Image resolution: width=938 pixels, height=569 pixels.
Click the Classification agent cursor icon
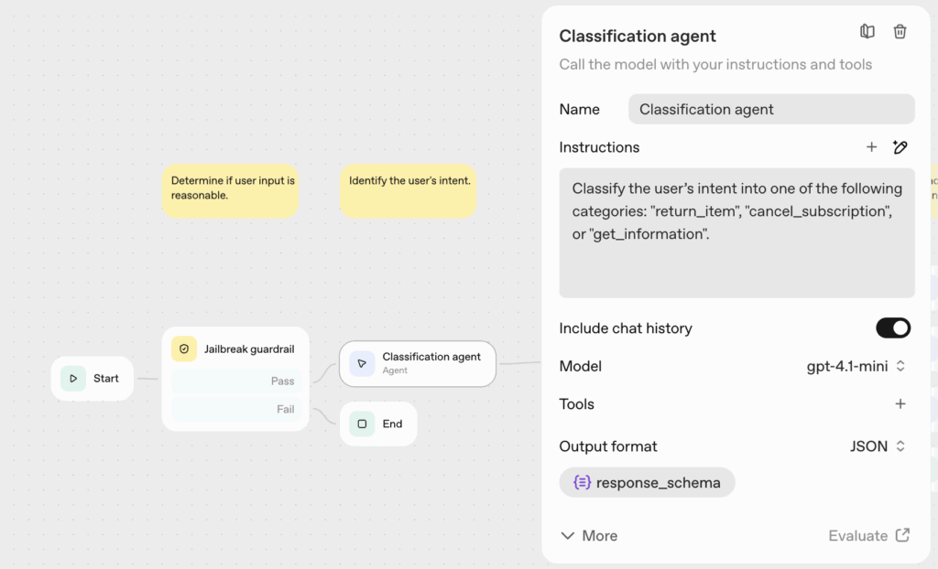[x=362, y=363]
